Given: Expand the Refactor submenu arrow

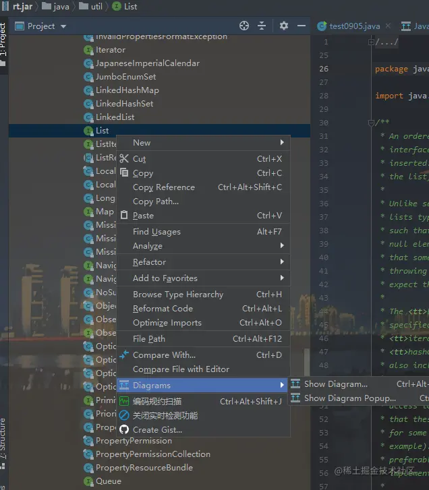Looking at the screenshot, I should (282, 262).
